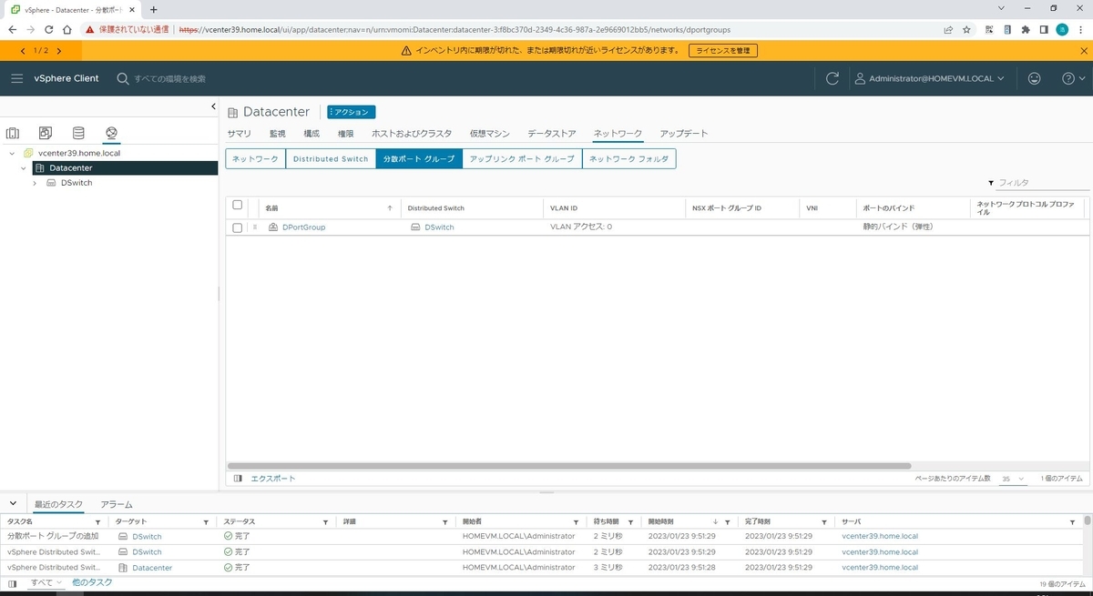Open Administrator@HOMEVM.LOCAL user menu
The height and width of the screenshot is (596, 1093).
pyautogui.click(x=929, y=79)
